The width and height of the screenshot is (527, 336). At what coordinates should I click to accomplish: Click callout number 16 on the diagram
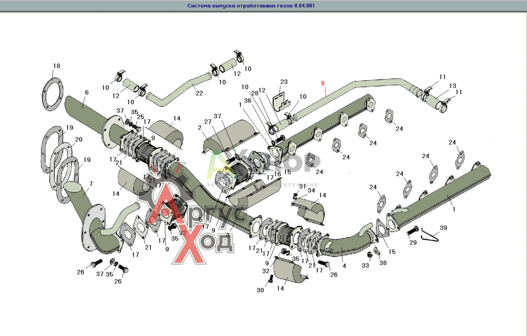[x=278, y=174]
